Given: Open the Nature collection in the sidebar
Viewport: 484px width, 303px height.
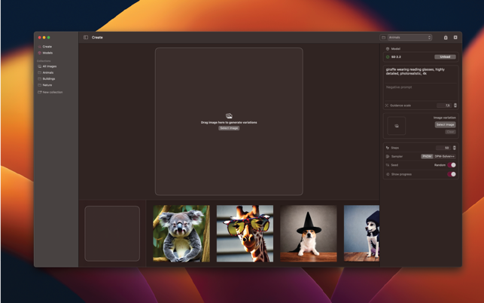Looking at the screenshot, I should pyautogui.click(x=44, y=85).
